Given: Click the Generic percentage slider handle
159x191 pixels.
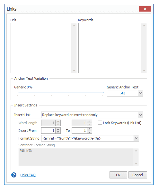Looking at the screenshot, I should click(18, 93).
